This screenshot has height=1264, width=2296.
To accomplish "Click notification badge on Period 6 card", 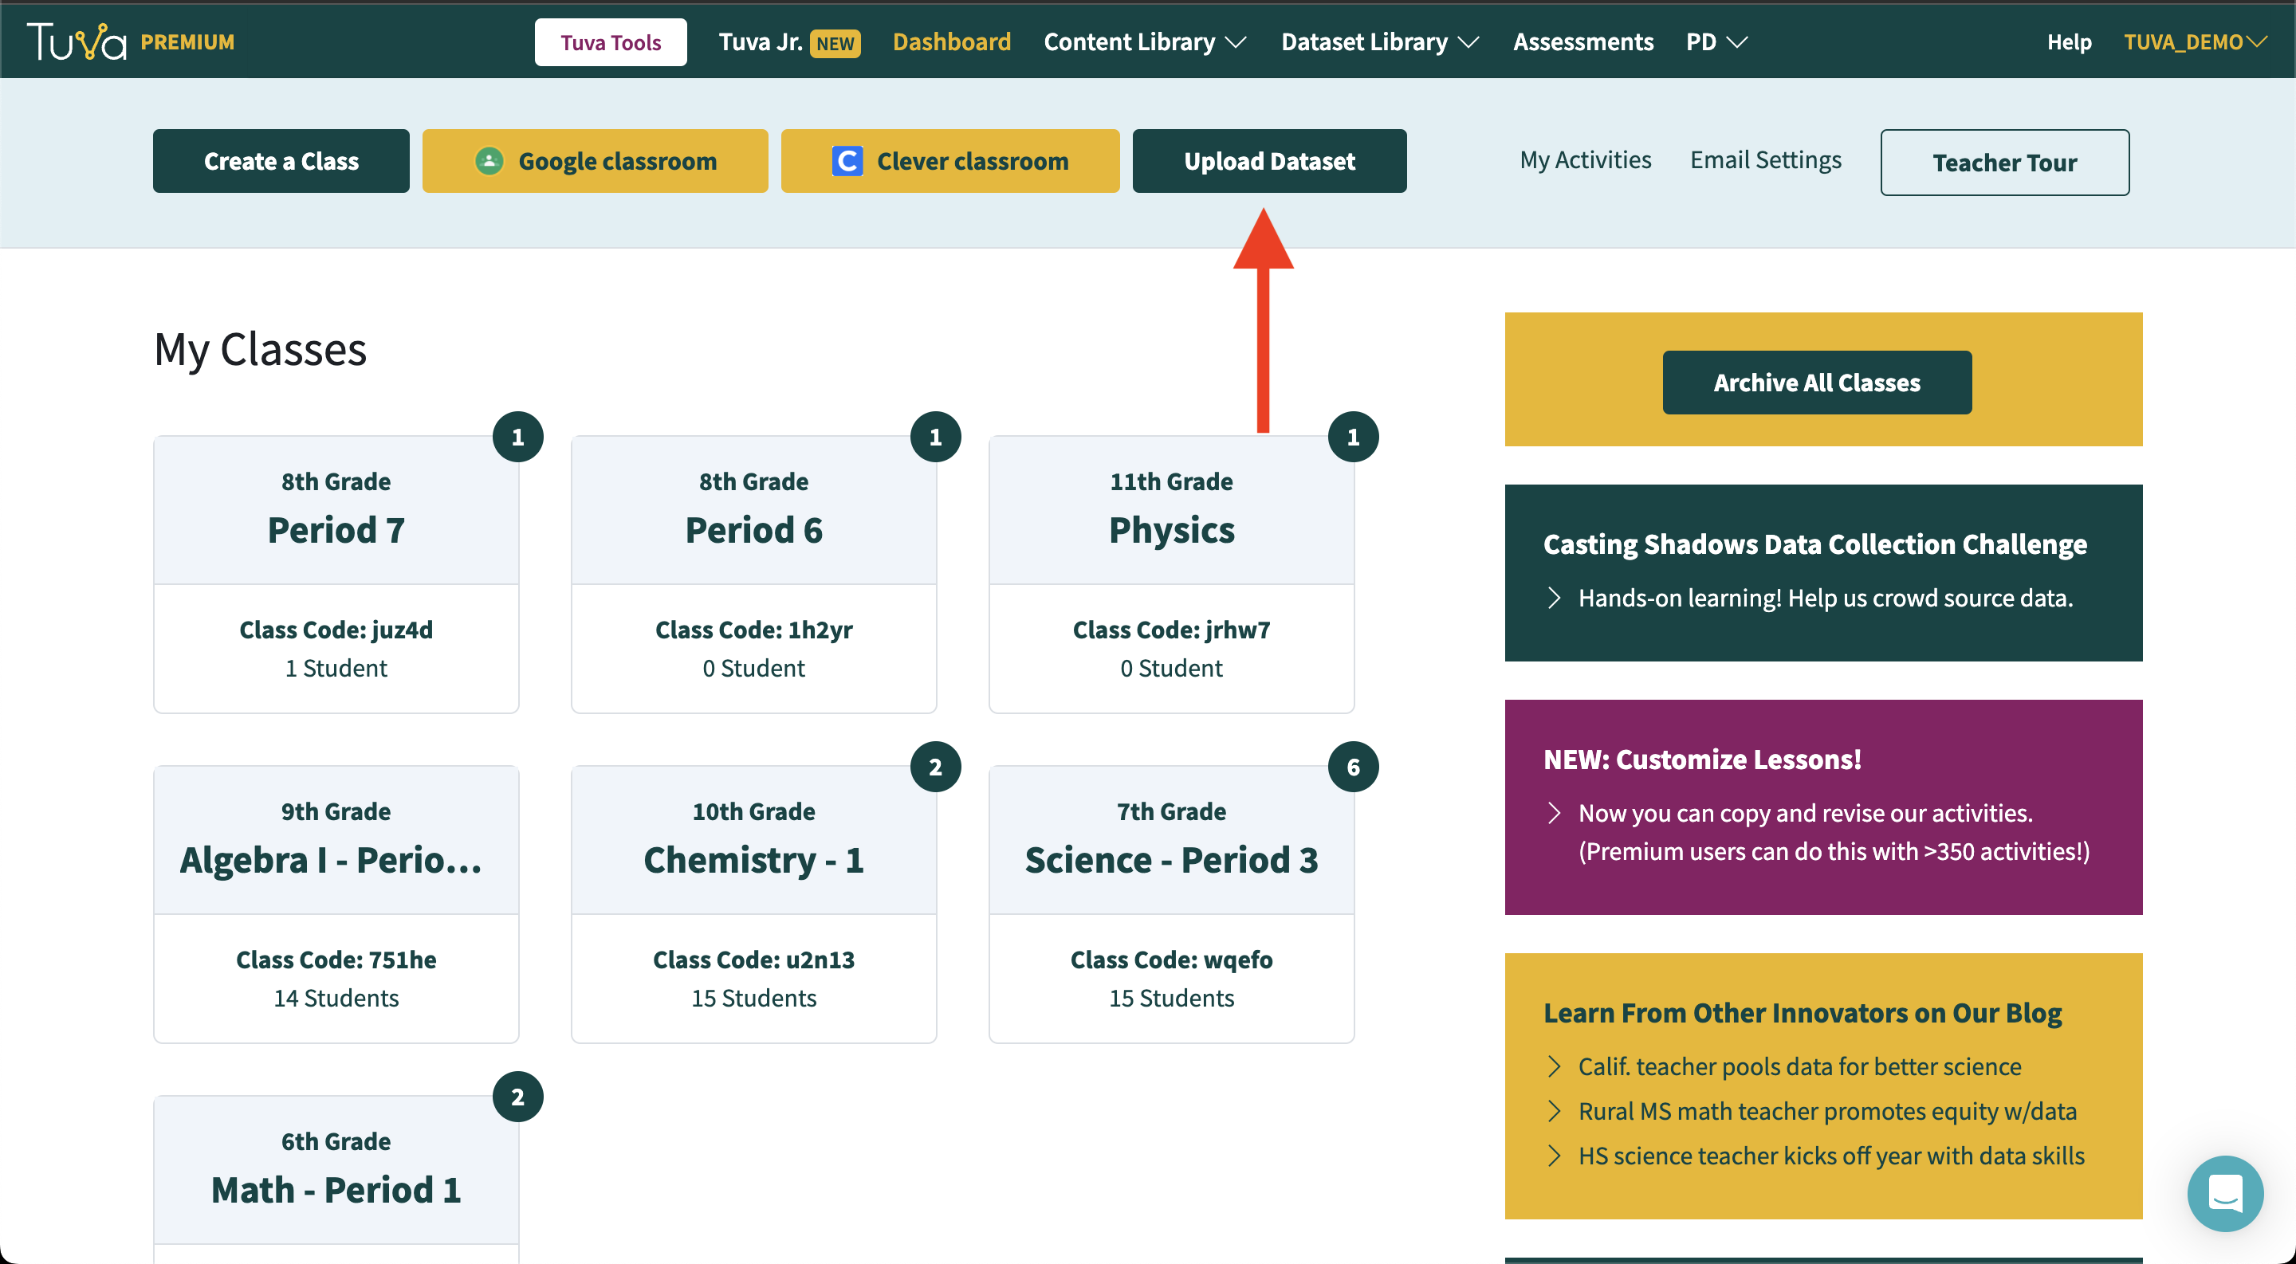I will [x=935, y=437].
